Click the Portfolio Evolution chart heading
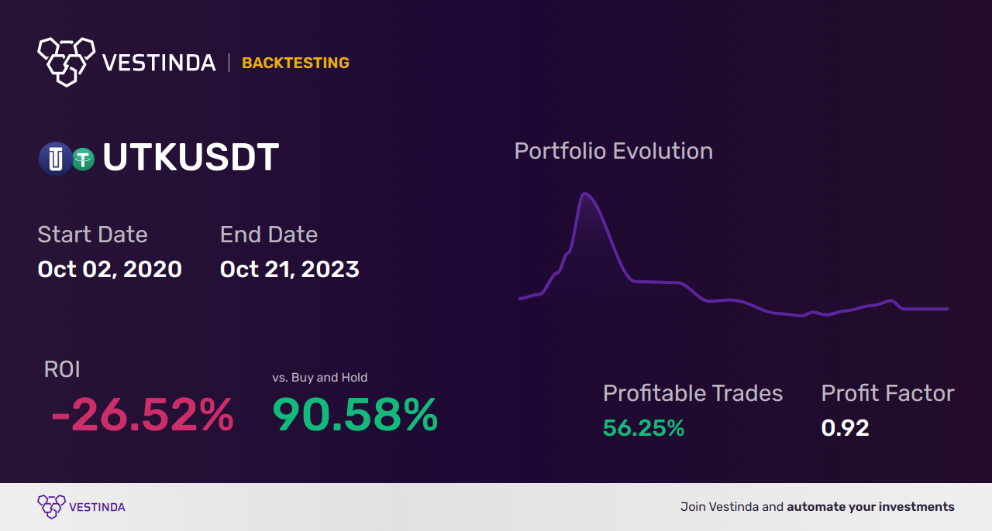Viewport: 992px width, 531px height. point(614,151)
